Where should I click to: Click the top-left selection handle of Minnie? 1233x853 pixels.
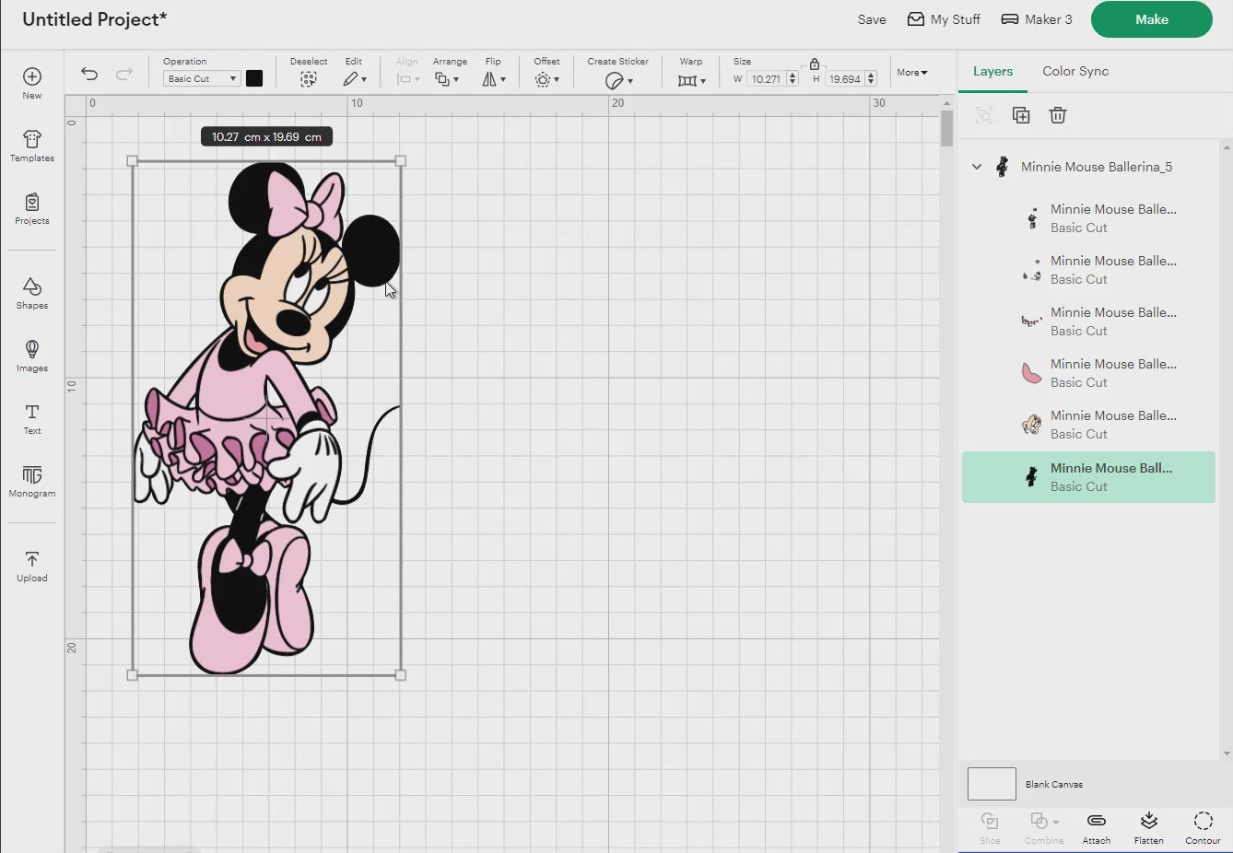tap(133, 161)
